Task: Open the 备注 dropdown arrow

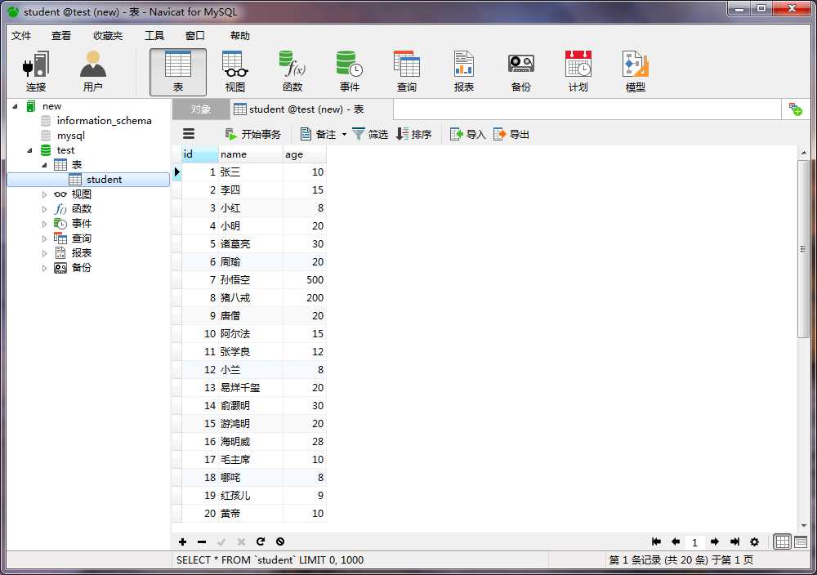Action: click(344, 135)
